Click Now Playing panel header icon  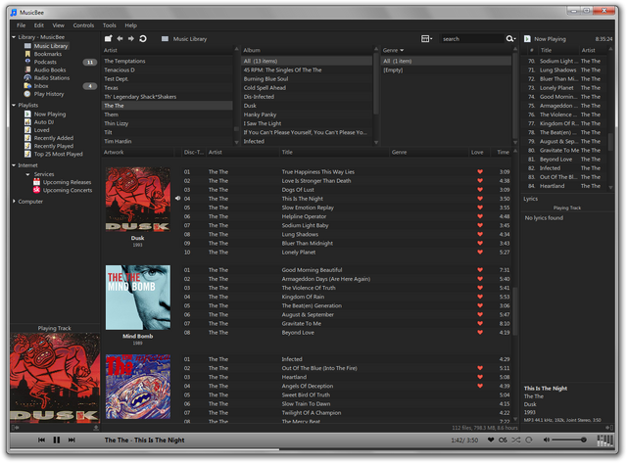[x=527, y=39]
